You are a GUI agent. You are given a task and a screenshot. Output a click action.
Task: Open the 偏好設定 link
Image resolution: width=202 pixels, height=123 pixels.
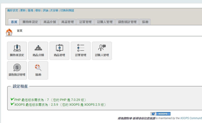pyautogui.click(x=13, y=10)
